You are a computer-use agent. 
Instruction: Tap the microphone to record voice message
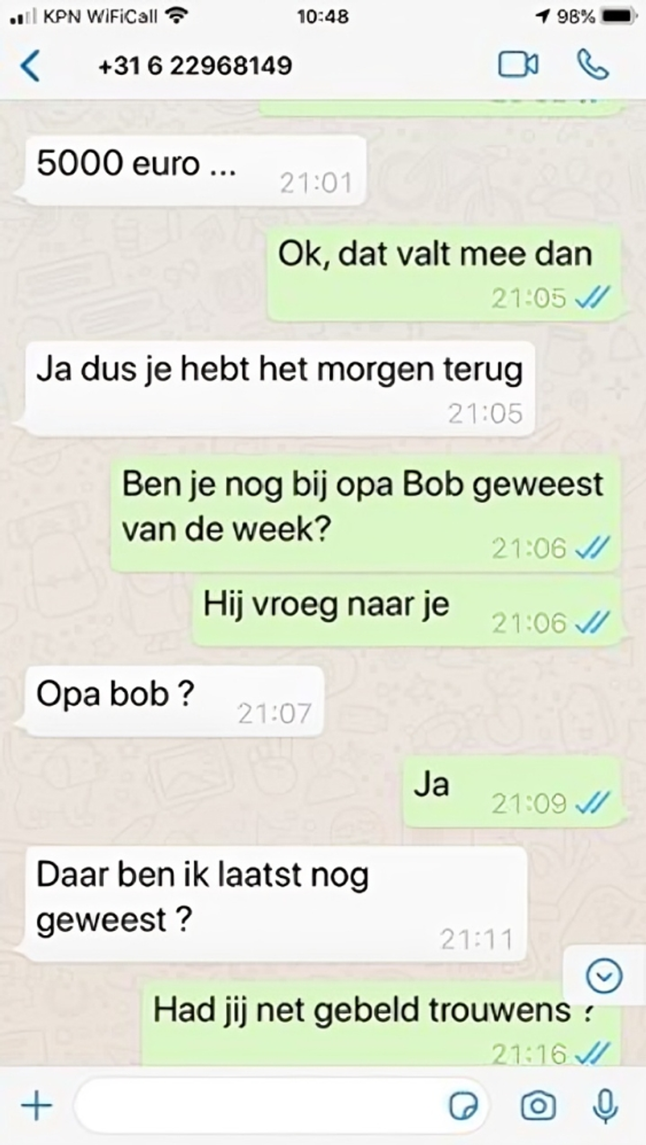click(x=605, y=1106)
